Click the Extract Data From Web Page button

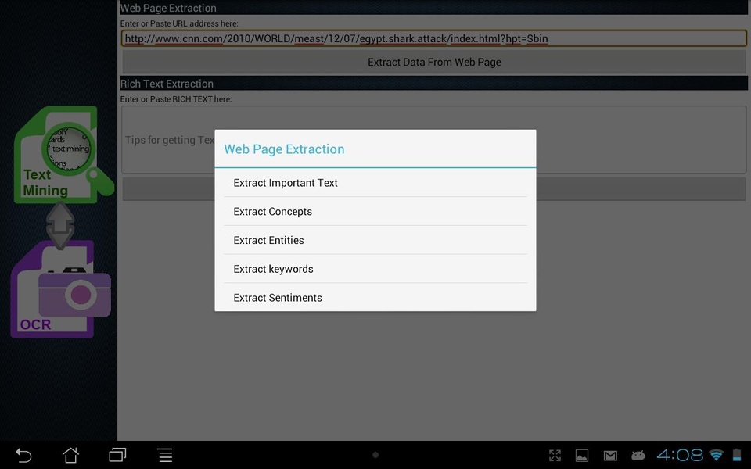[x=434, y=63]
